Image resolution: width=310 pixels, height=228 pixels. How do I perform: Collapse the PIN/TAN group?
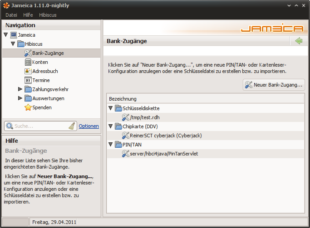(110, 145)
